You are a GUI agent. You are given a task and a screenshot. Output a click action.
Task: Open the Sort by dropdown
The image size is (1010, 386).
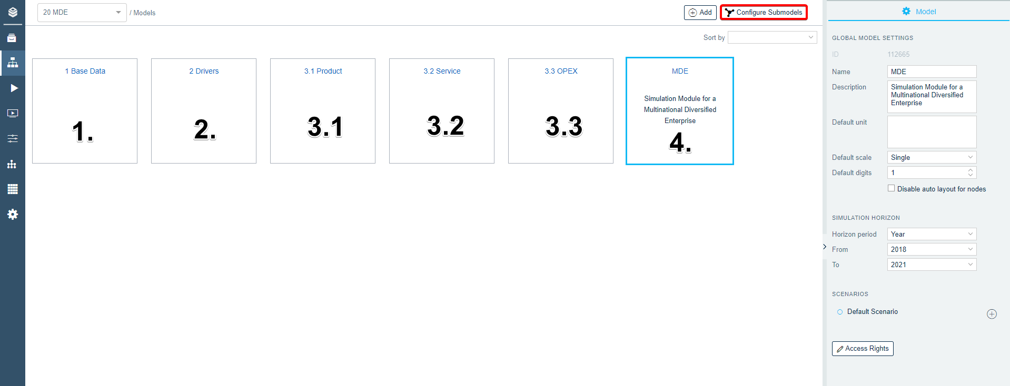772,37
